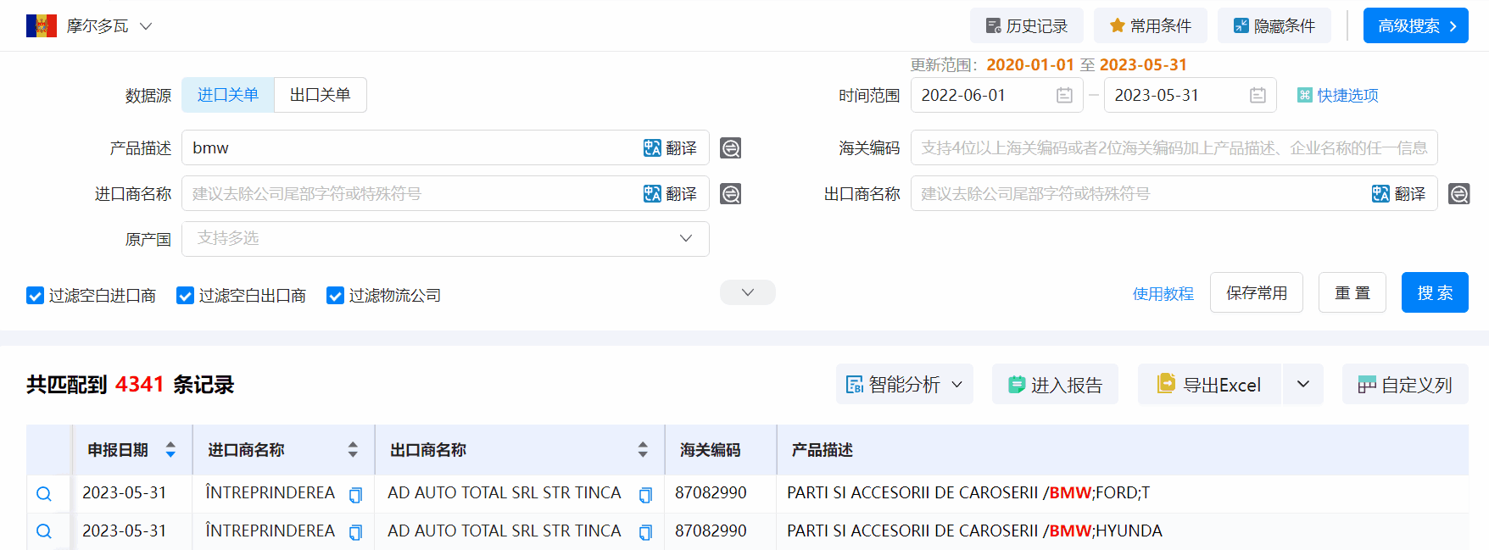Open the 使用教程 link
The width and height of the screenshot is (1489, 550).
coord(1163,294)
